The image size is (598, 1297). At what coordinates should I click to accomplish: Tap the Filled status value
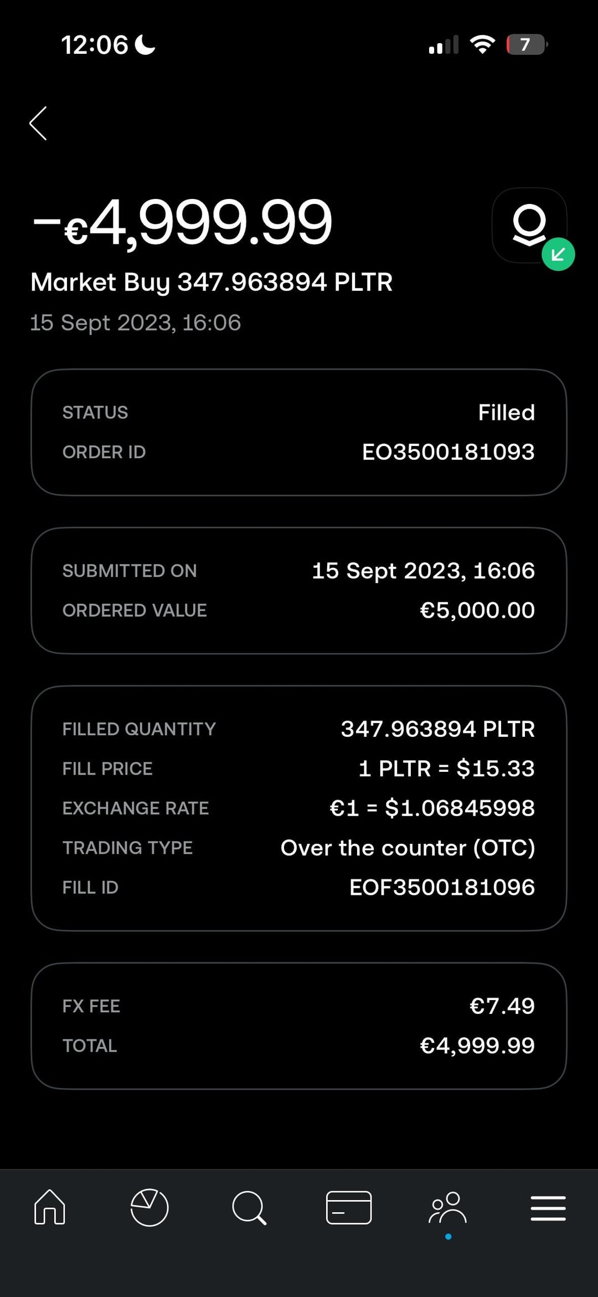506,413
